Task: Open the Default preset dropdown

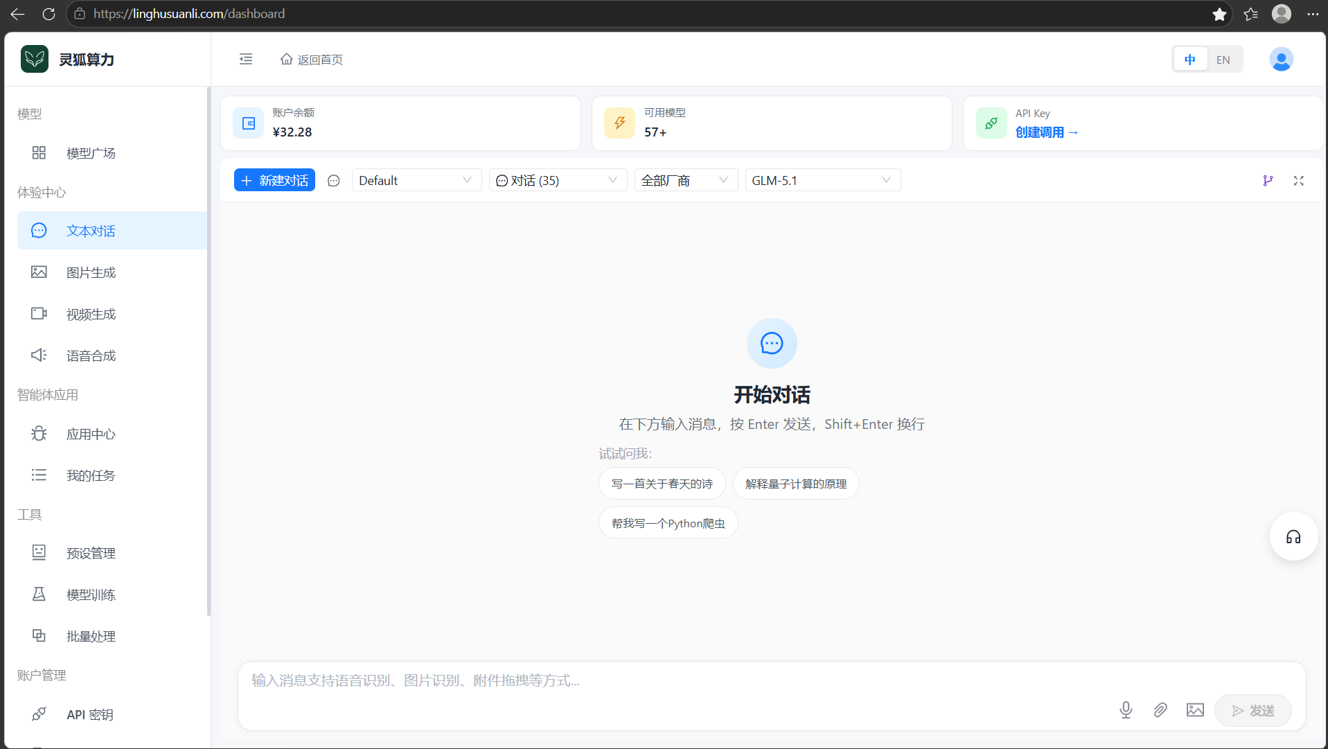Action: tap(416, 181)
